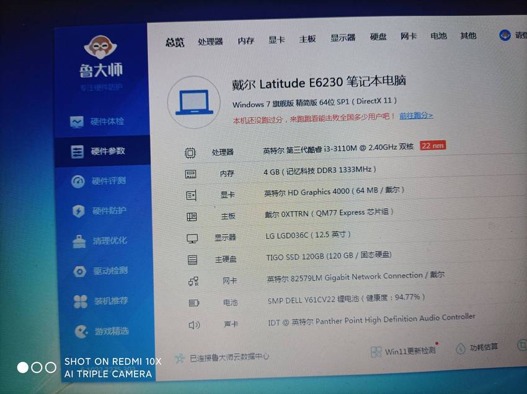Click the graphics card icon
527x394 pixels.
pos(191,195)
